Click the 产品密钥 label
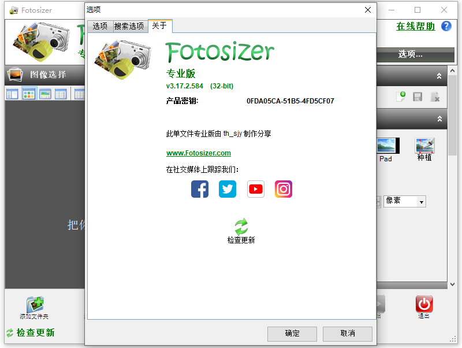Viewport: 462px width, 348px height. [x=182, y=101]
